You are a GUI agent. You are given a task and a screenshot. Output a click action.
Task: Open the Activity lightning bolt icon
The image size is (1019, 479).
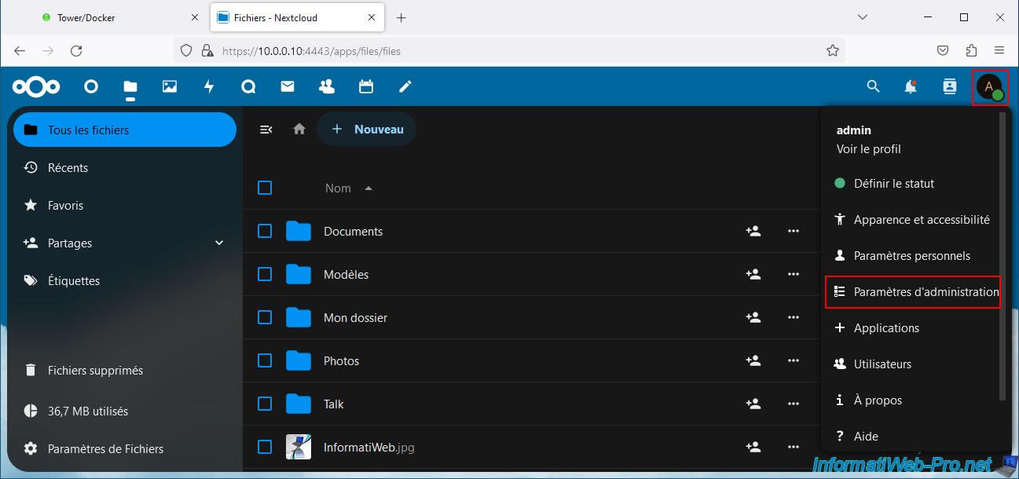click(209, 87)
